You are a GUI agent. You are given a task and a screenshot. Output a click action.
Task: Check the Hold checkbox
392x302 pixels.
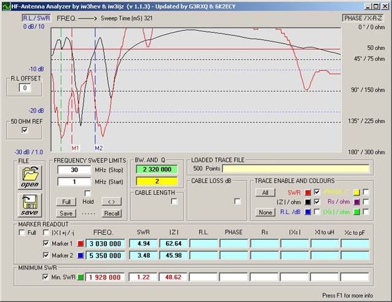point(87,193)
